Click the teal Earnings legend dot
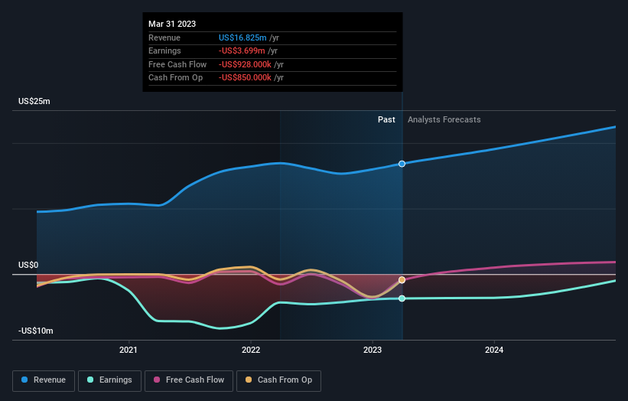This screenshot has width=628, height=401. 90,380
